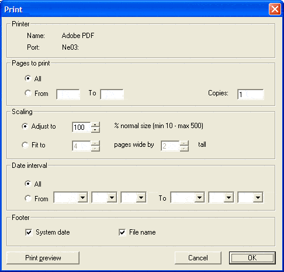Click the Print preview button
The width and height of the screenshot is (284, 272).
tap(43, 258)
